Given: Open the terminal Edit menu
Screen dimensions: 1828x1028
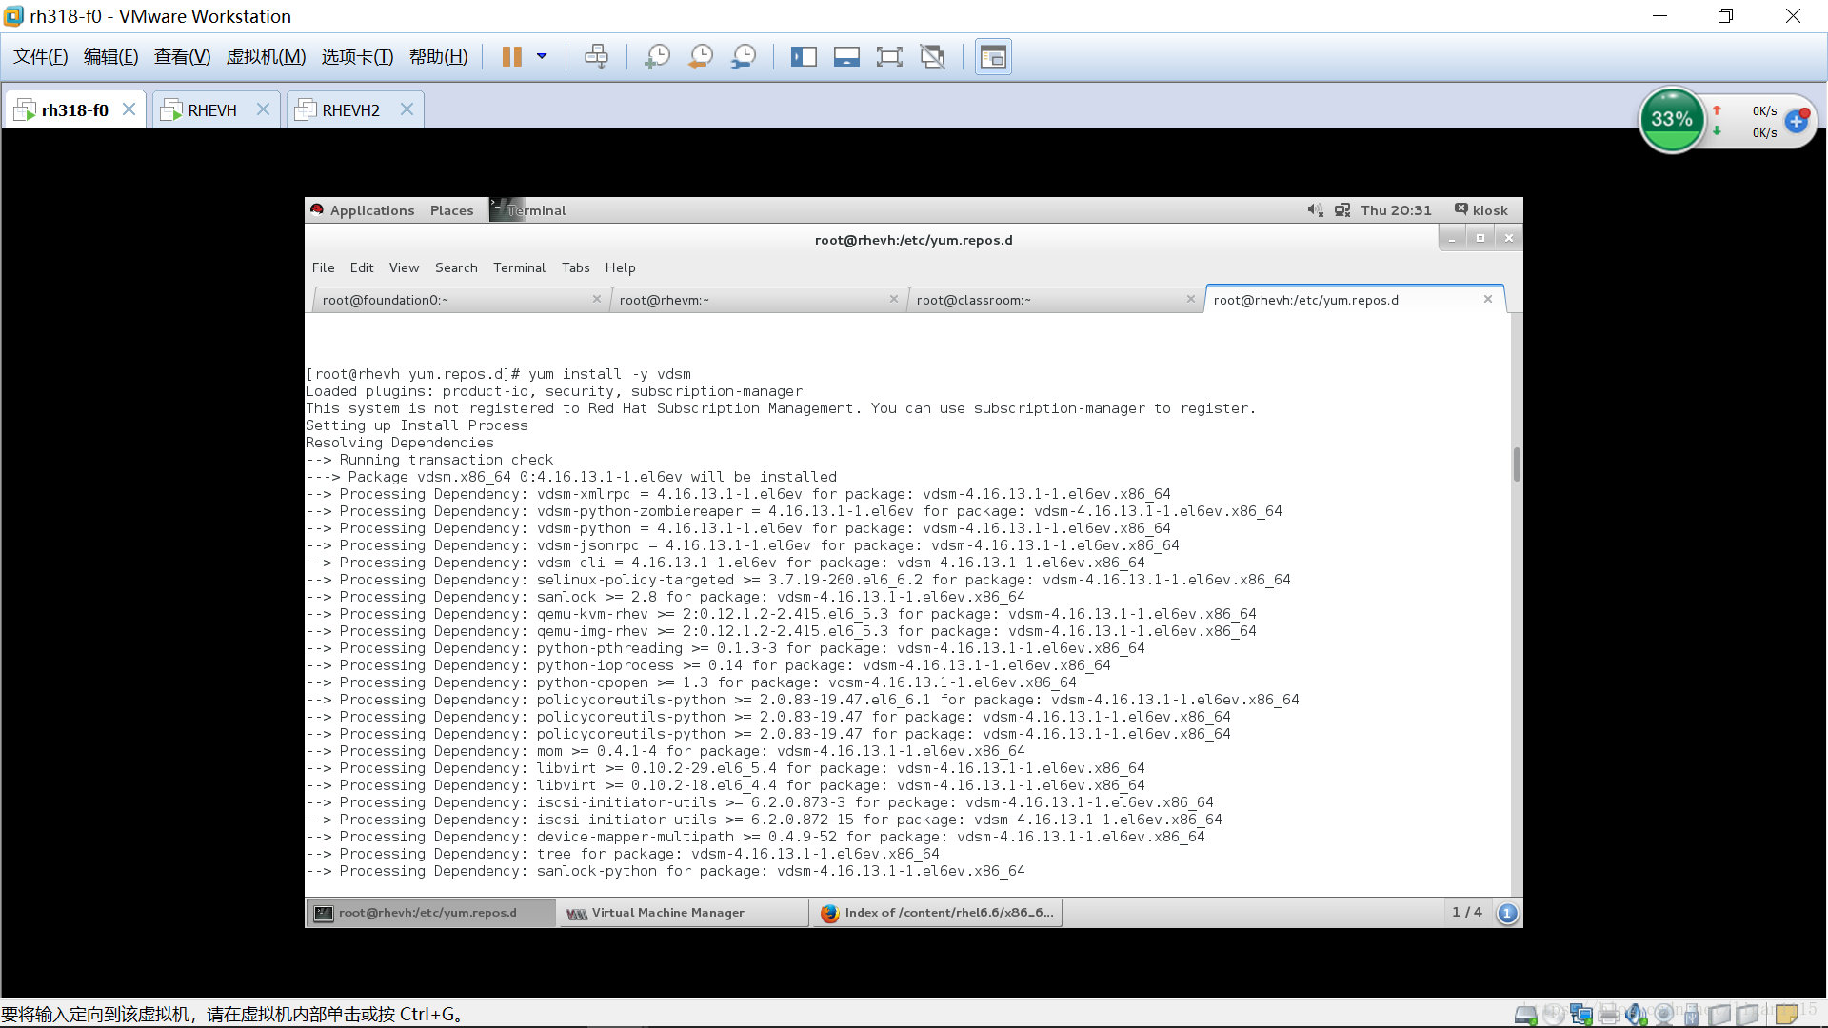Looking at the screenshot, I should tap(362, 267).
